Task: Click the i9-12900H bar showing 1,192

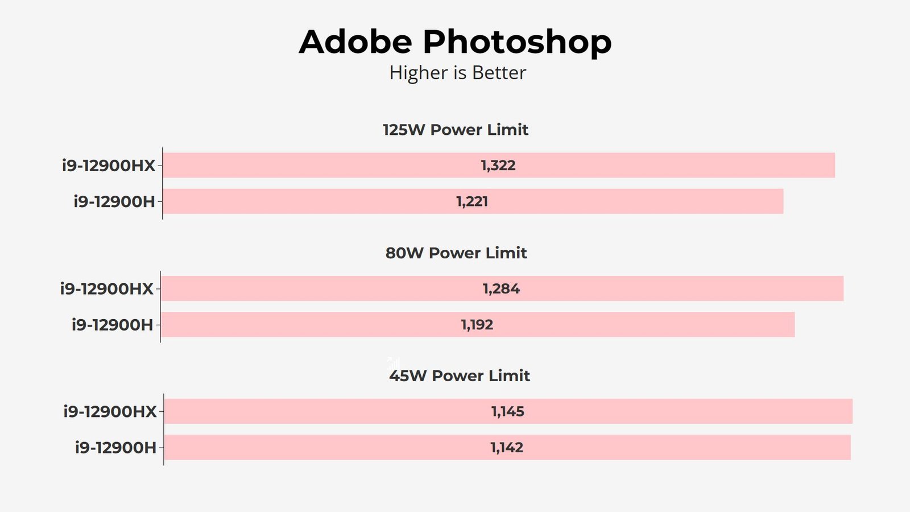Action: (478, 324)
